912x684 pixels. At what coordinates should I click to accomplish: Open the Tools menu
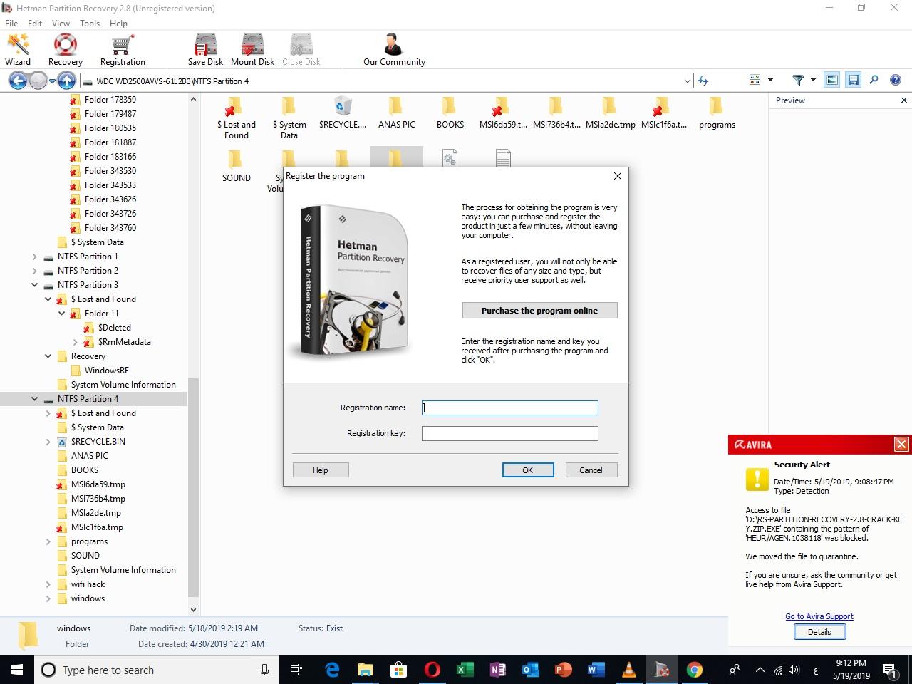coord(90,24)
